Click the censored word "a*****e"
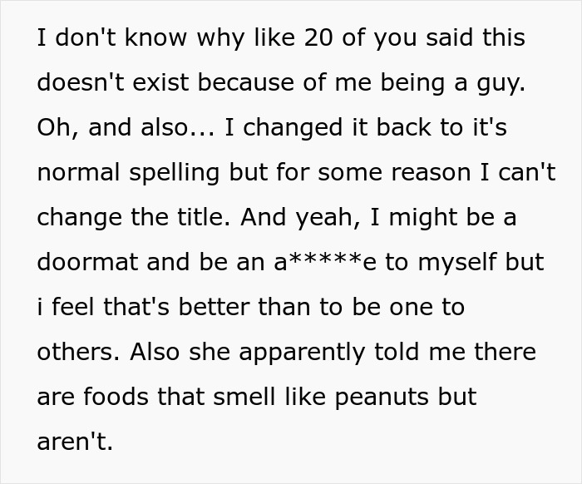 [323, 262]
